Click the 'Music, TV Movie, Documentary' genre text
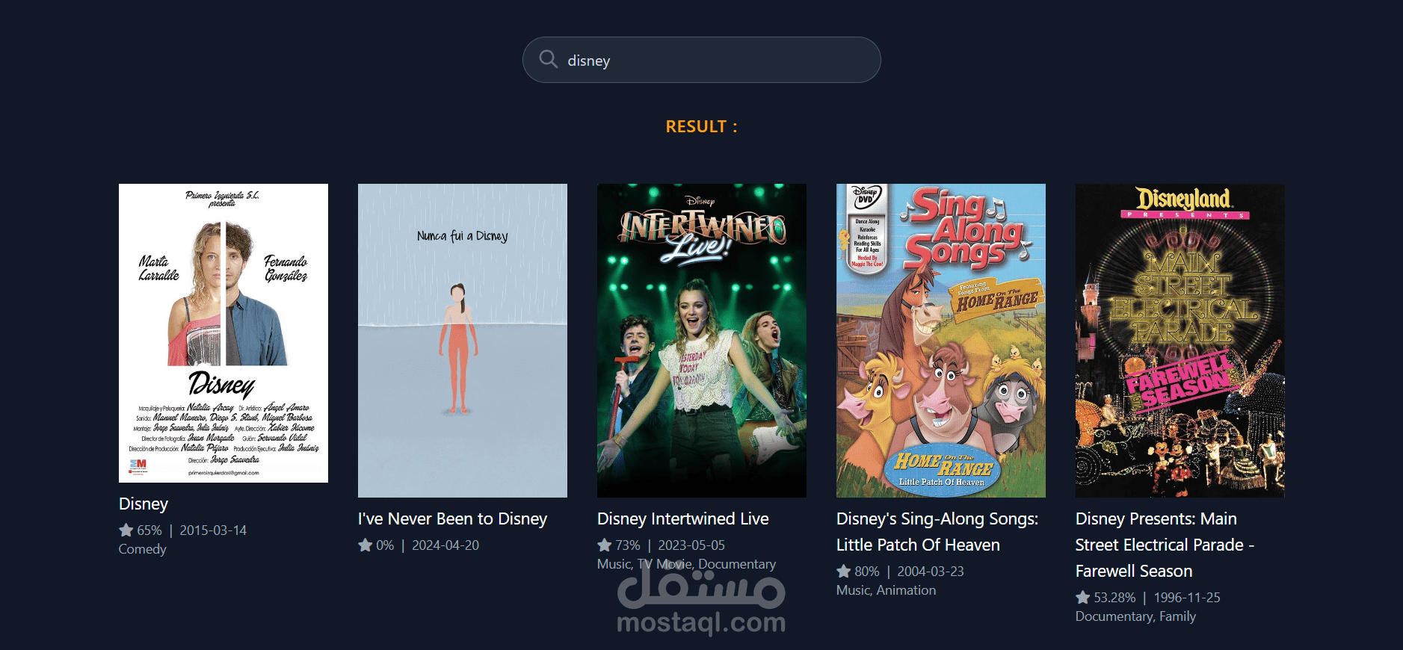1403x650 pixels. coord(686,564)
